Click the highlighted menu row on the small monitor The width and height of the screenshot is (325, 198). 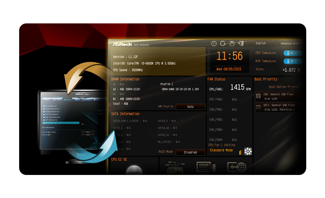[x=61, y=123]
